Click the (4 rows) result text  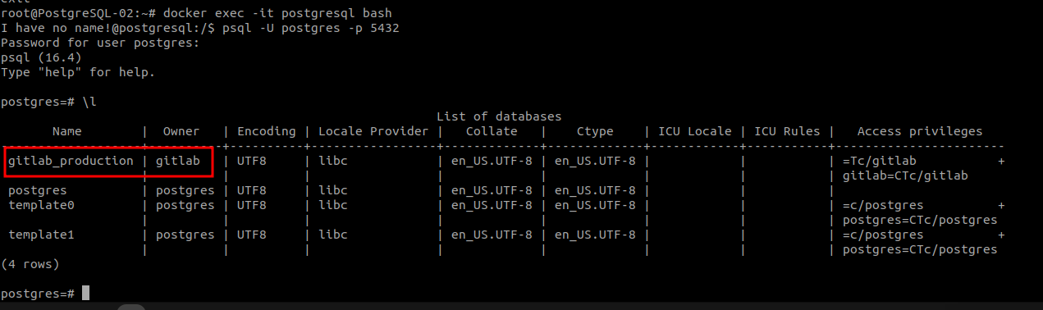click(x=30, y=264)
